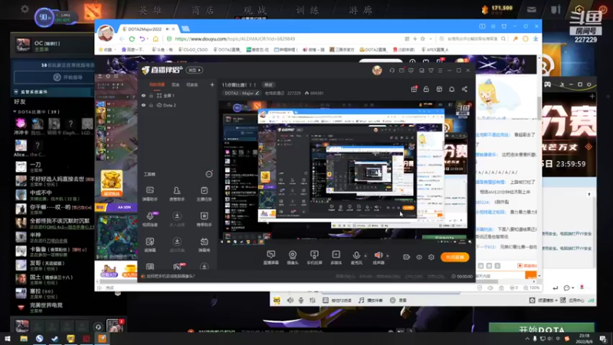Switch to the third scene tab

point(192,84)
